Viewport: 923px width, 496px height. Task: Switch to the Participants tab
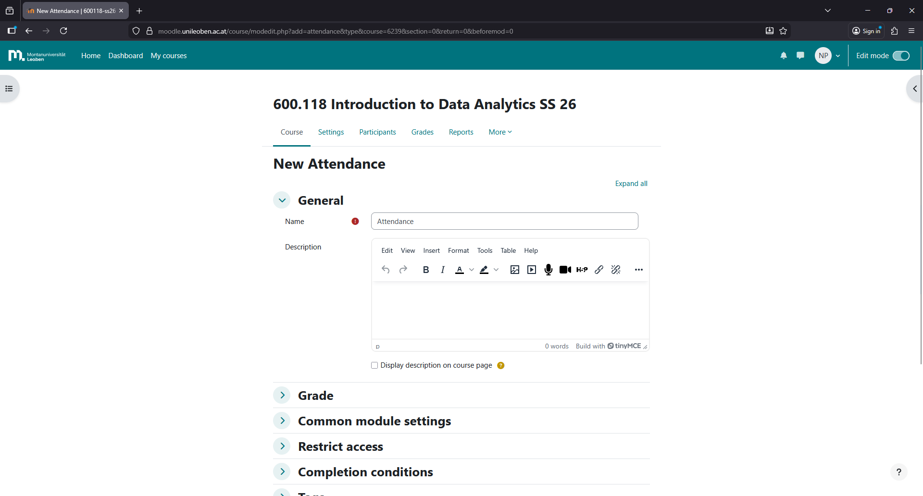pos(377,132)
